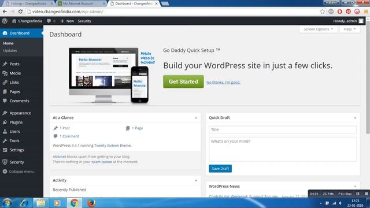Open the Home submenu item
Viewport: 370px width, 208px height.
[x=8, y=43]
